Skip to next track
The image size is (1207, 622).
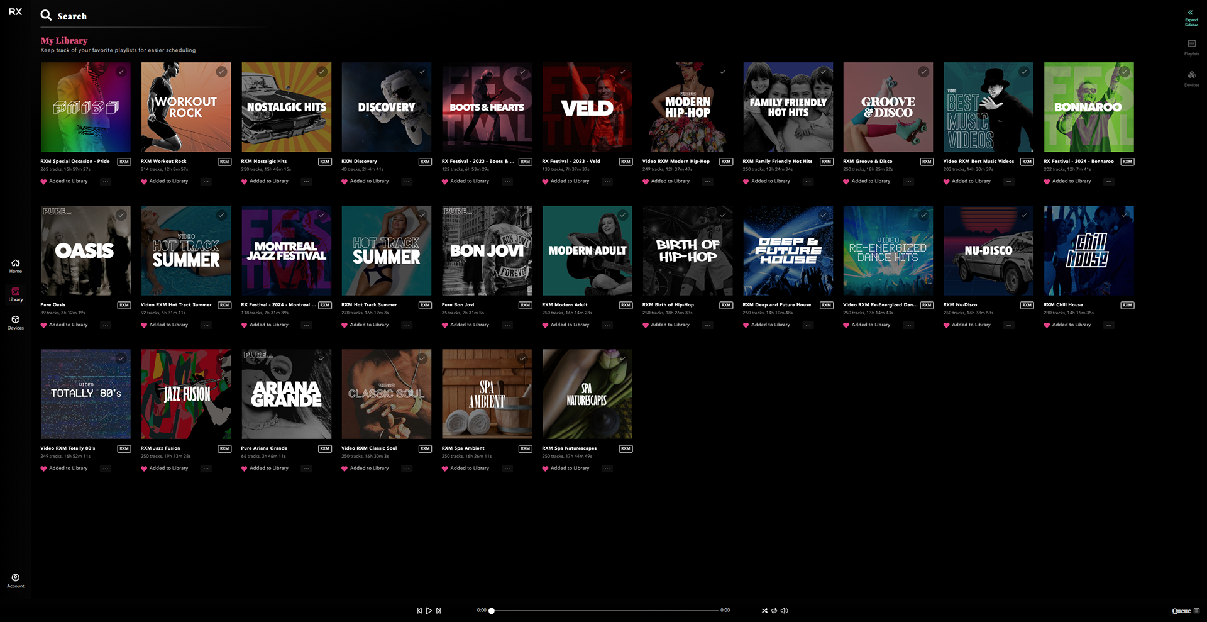pyautogui.click(x=438, y=611)
